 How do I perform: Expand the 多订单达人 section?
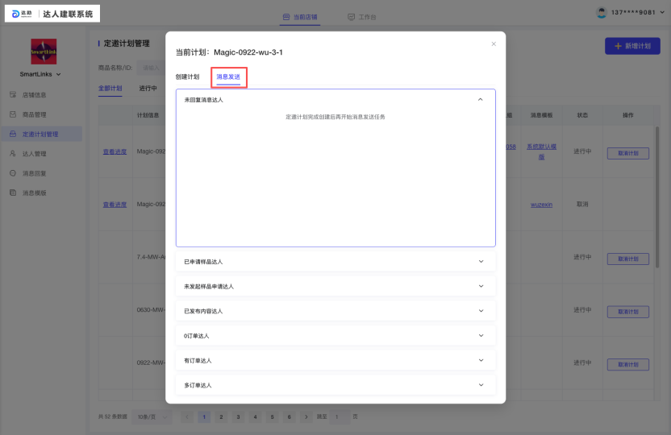pos(481,385)
